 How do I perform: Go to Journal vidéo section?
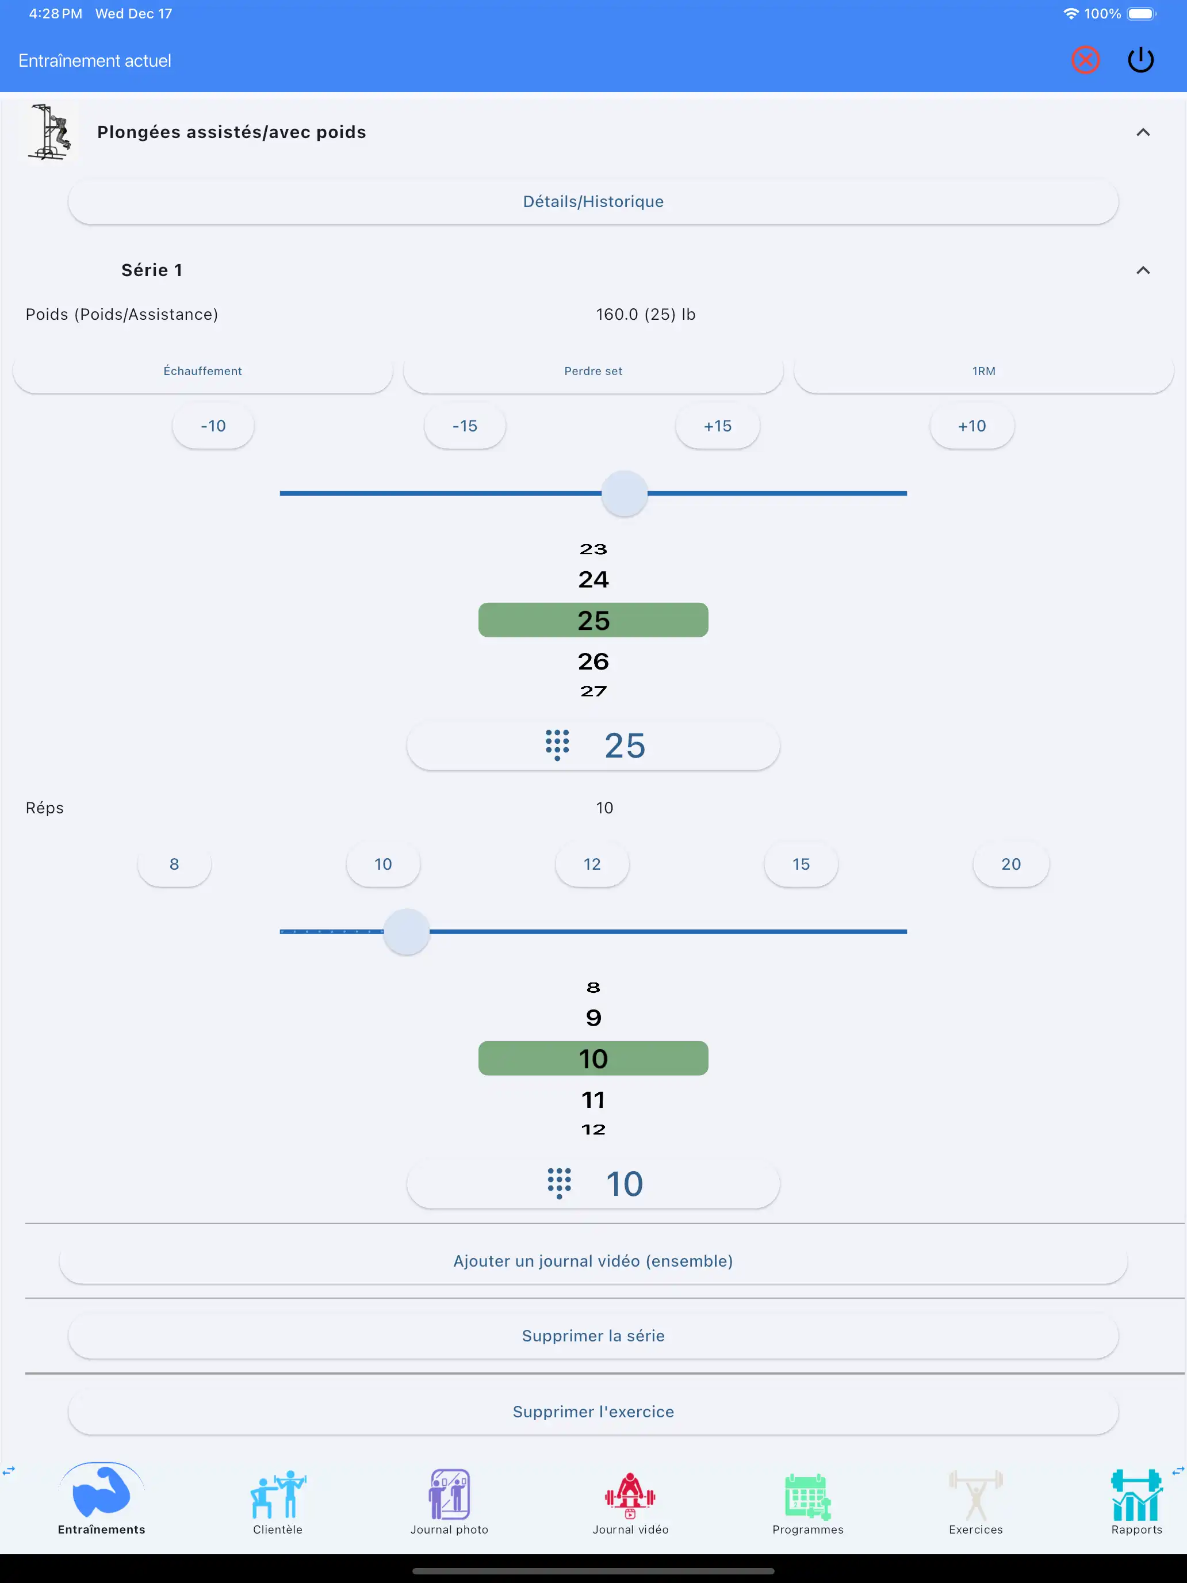point(630,1496)
